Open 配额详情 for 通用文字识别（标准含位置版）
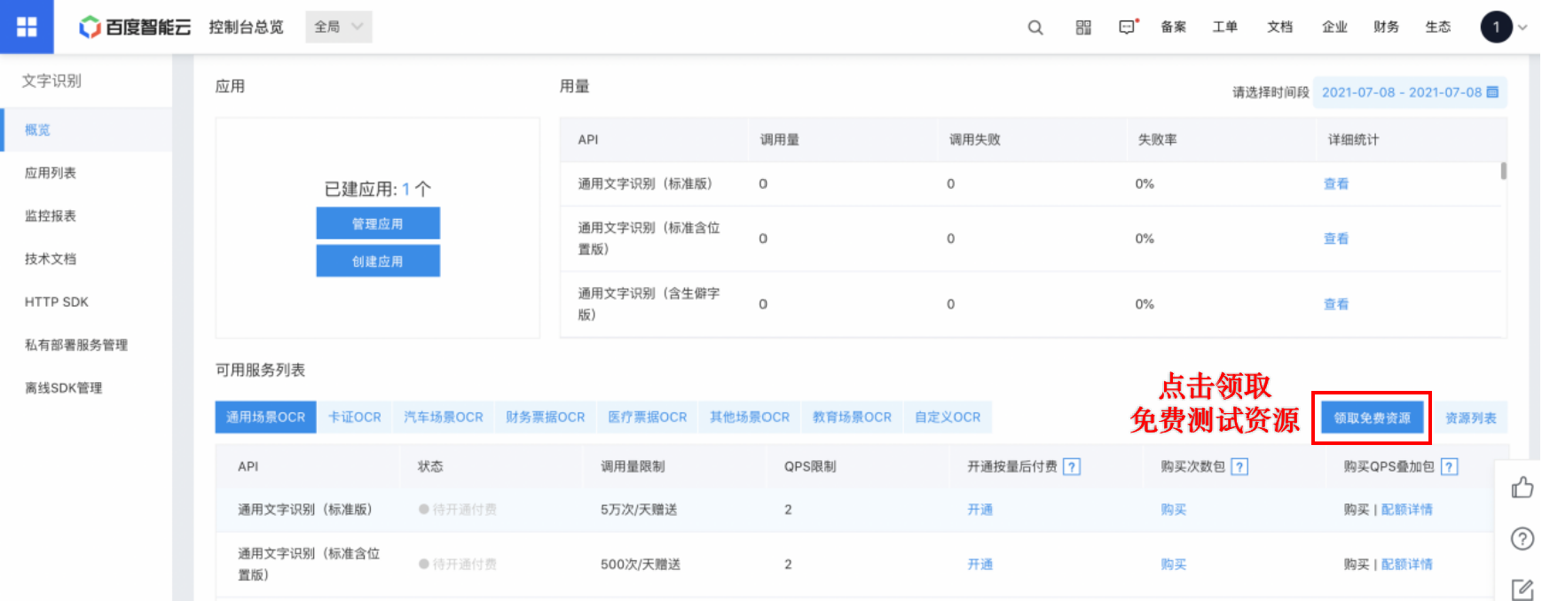 [1407, 565]
